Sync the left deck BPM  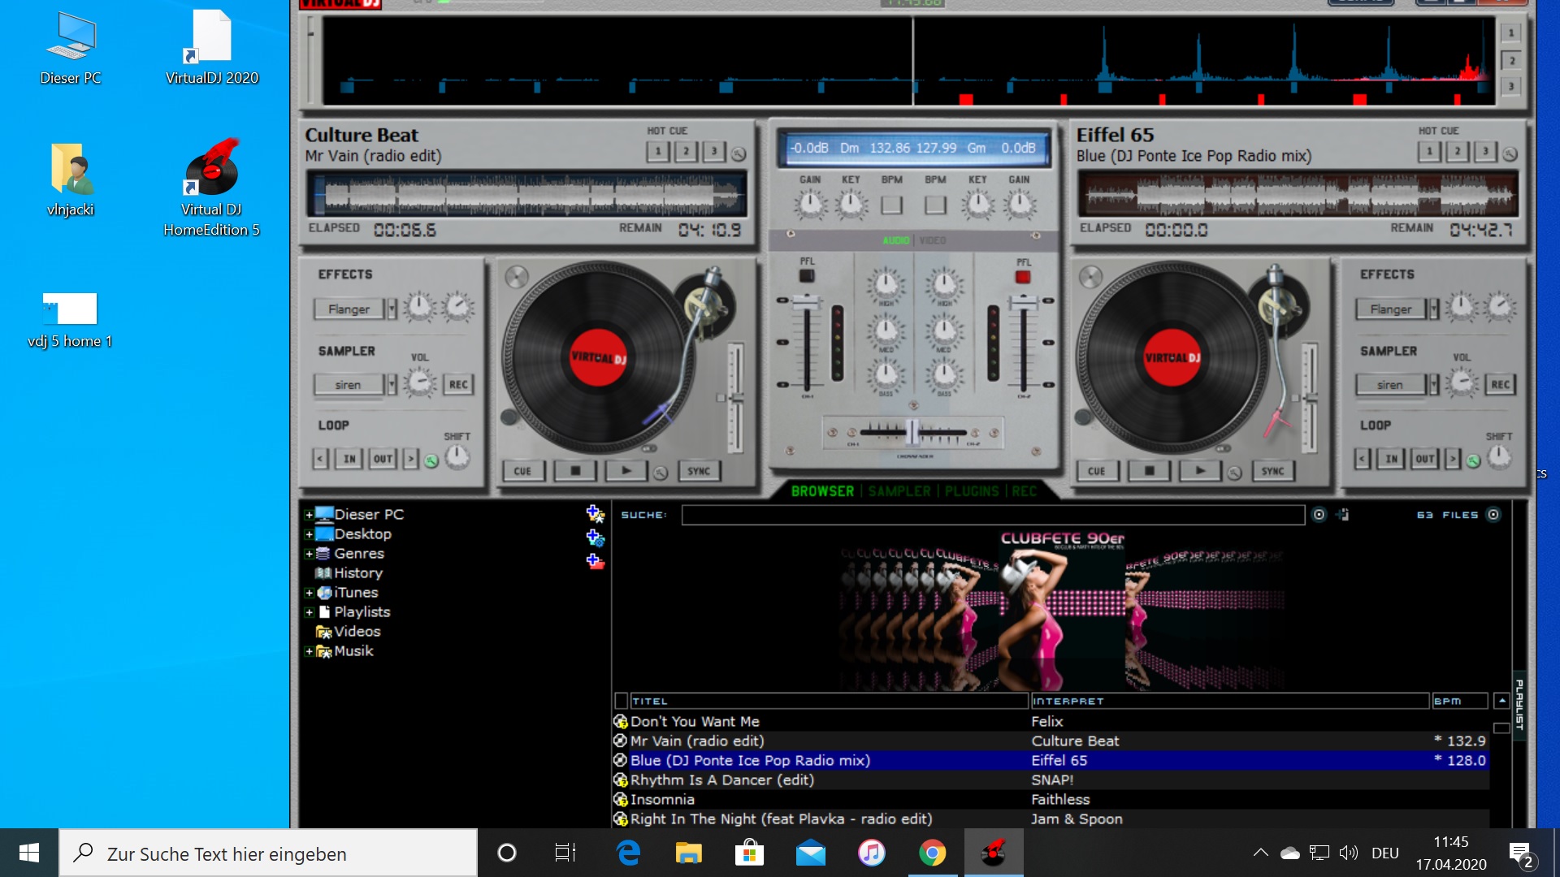699,471
